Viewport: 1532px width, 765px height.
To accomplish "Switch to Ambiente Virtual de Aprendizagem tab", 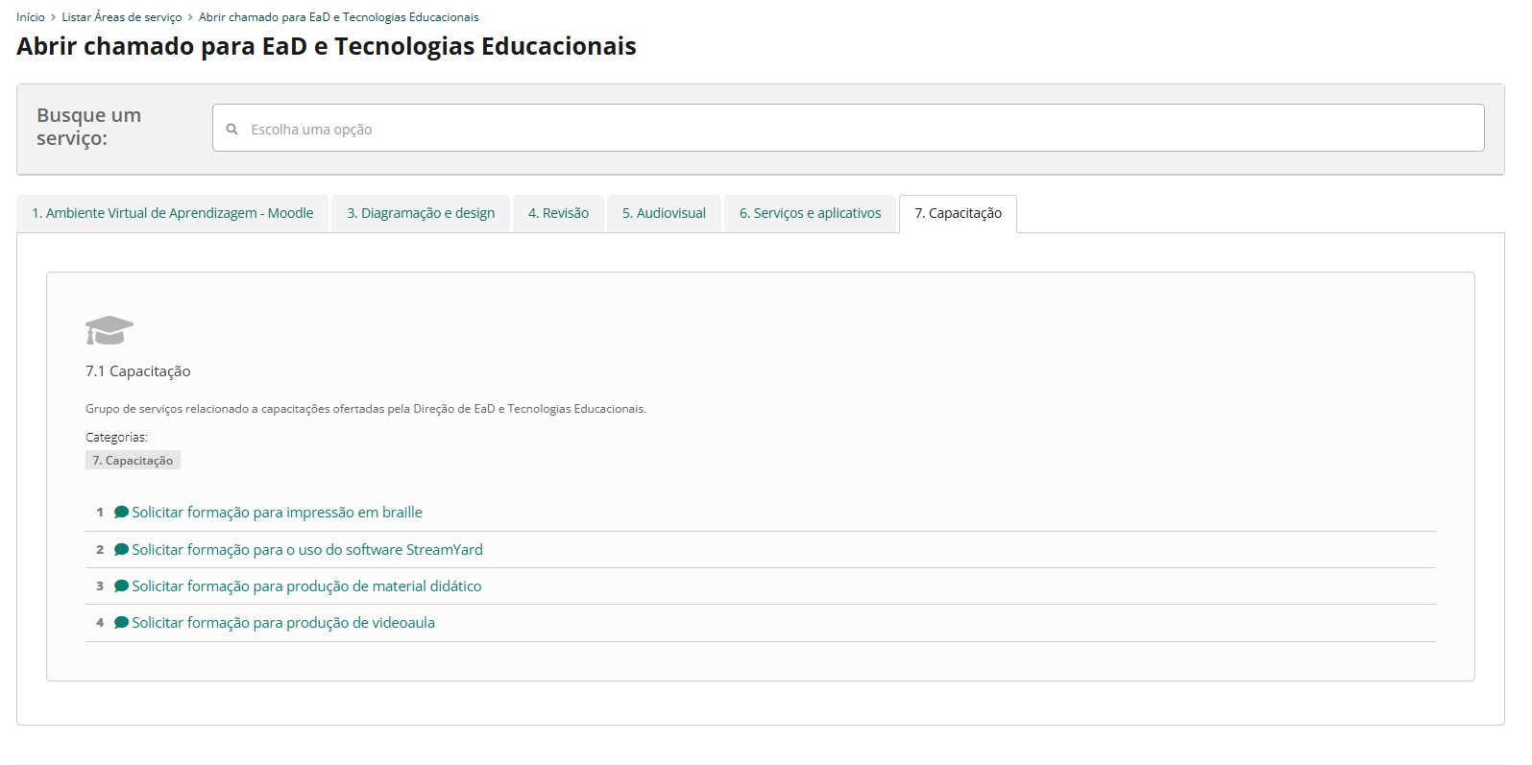I will 173,213.
